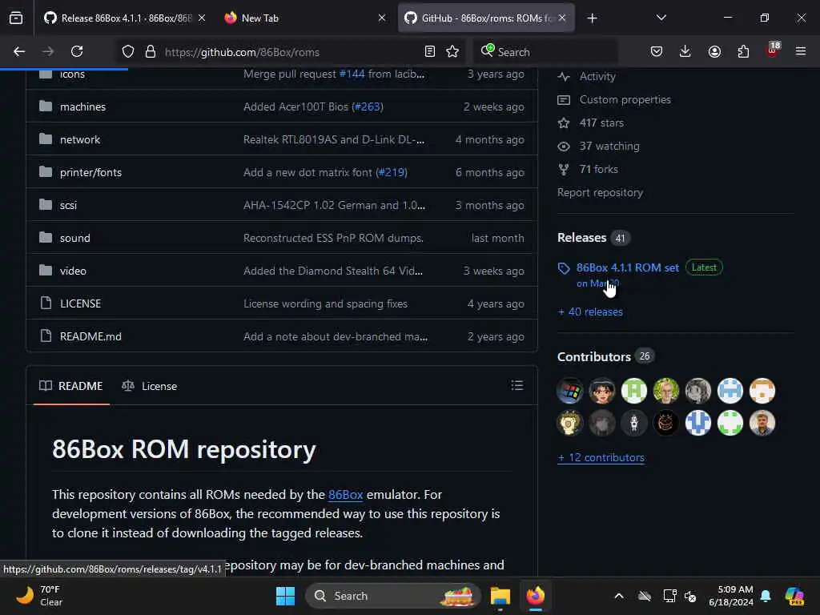Screen dimensions: 820x615
Task: Click the taskbar Search box
Action: (393, 596)
